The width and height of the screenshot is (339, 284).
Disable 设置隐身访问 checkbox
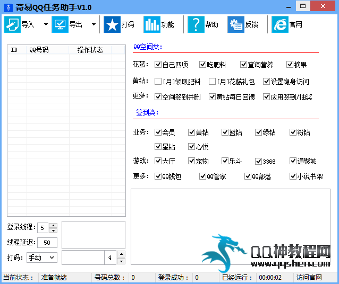tap(266, 82)
